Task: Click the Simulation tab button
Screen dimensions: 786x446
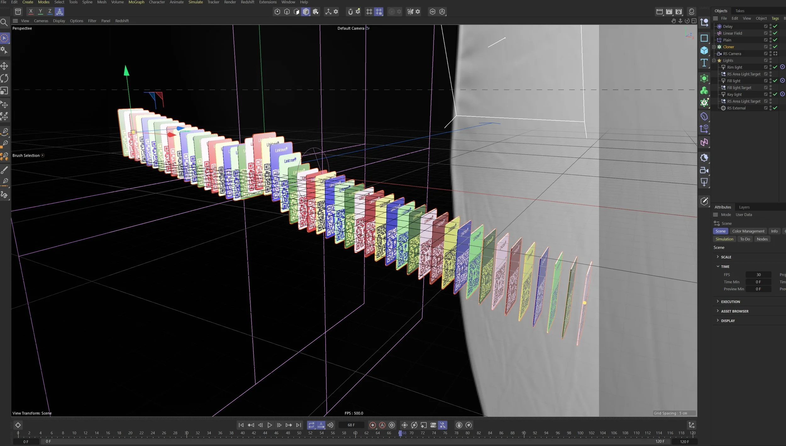Action: (724, 239)
